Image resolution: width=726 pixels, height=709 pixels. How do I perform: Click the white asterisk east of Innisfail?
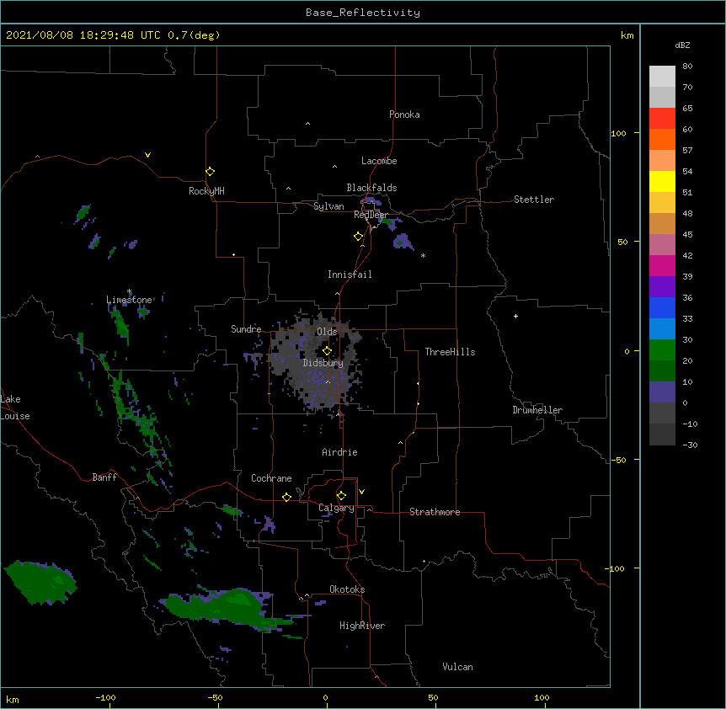423,255
